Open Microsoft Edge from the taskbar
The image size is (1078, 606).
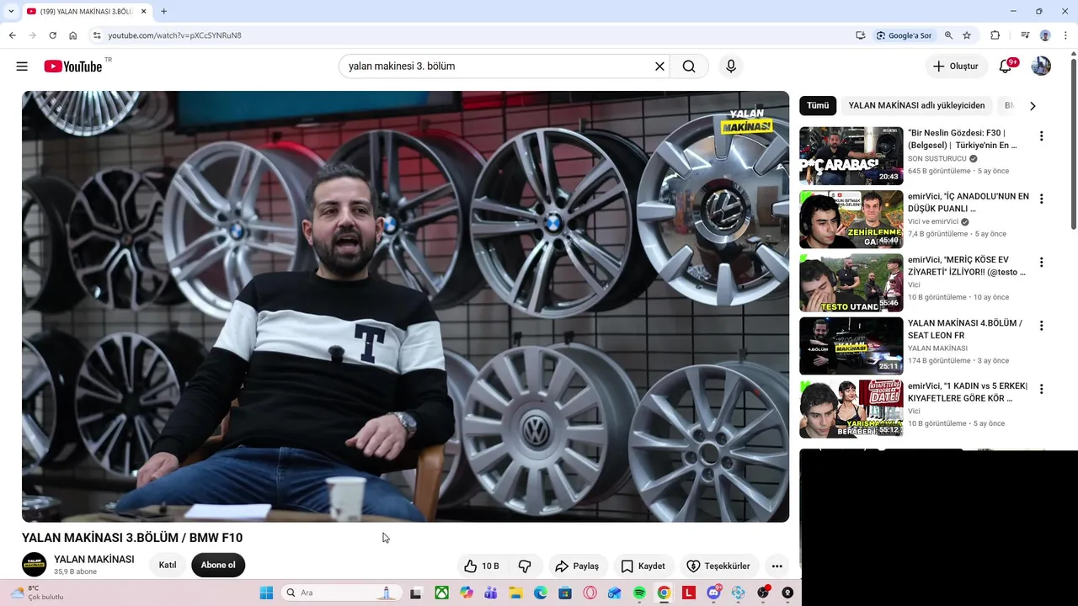[x=541, y=593]
